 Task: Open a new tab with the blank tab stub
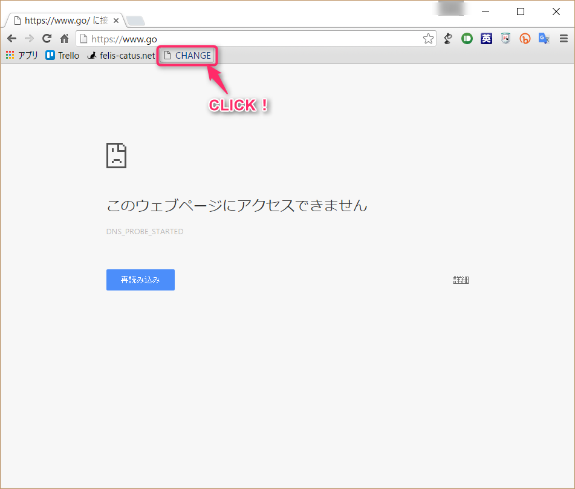point(134,19)
